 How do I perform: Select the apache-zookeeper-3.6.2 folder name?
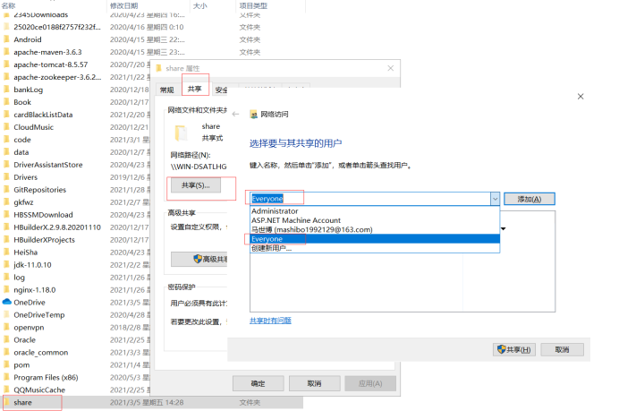[x=57, y=77]
